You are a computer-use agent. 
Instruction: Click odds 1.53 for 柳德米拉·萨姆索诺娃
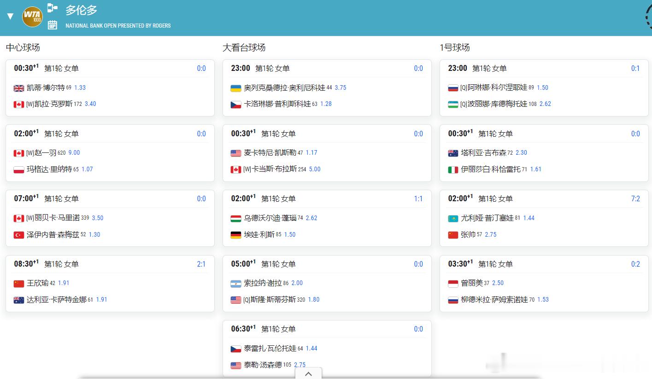543,299
